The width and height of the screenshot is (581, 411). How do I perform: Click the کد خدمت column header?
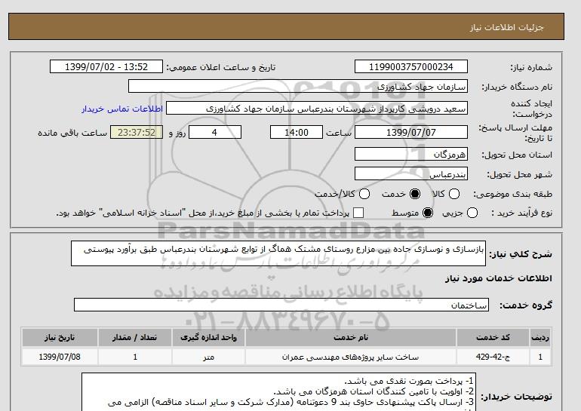pyautogui.click(x=493, y=337)
